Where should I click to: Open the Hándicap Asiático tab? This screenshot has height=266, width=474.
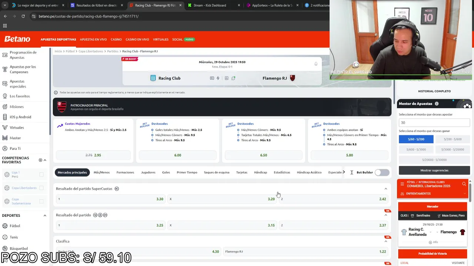[309, 173]
